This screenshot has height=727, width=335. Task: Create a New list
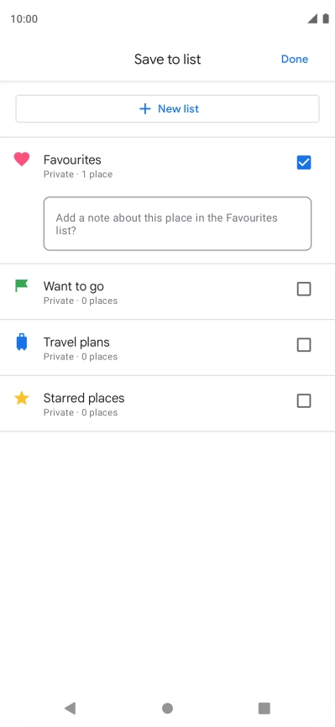pos(168,109)
